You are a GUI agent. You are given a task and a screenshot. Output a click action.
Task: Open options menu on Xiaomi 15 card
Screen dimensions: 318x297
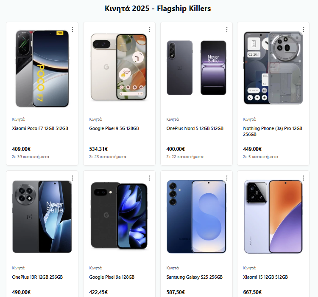pos(304,178)
